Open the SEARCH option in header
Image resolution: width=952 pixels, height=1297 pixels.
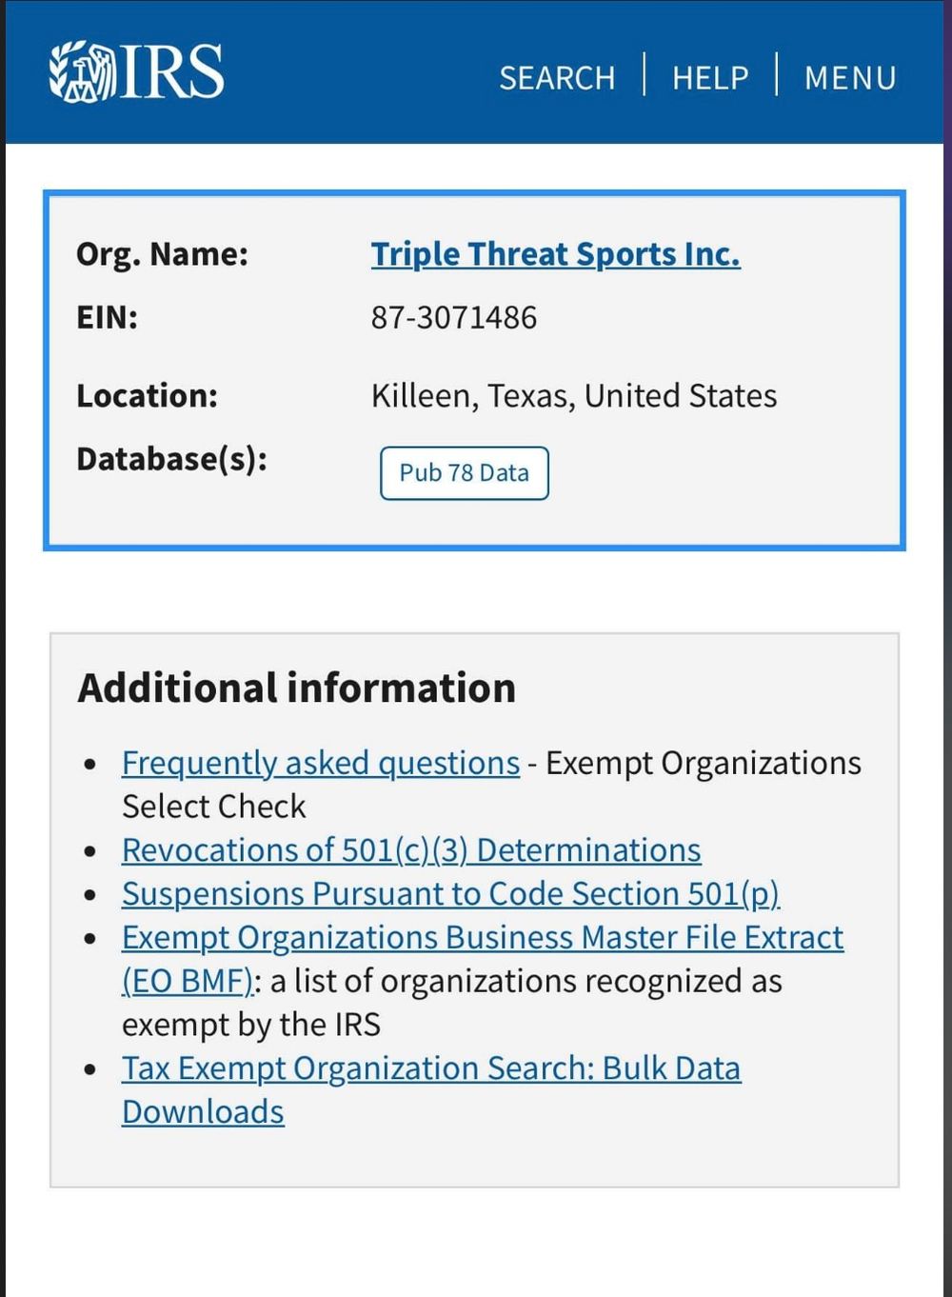pyautogui.click(x=557, y=77)
